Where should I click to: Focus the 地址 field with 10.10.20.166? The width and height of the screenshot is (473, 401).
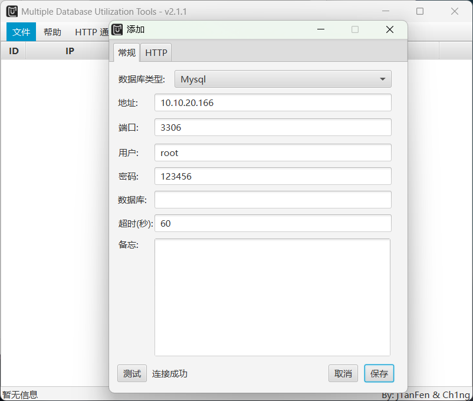272,102
